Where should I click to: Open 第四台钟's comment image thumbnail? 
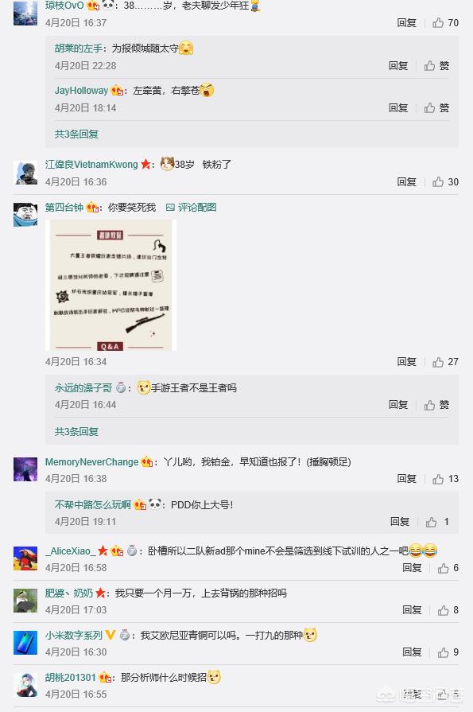click(110, 285)
